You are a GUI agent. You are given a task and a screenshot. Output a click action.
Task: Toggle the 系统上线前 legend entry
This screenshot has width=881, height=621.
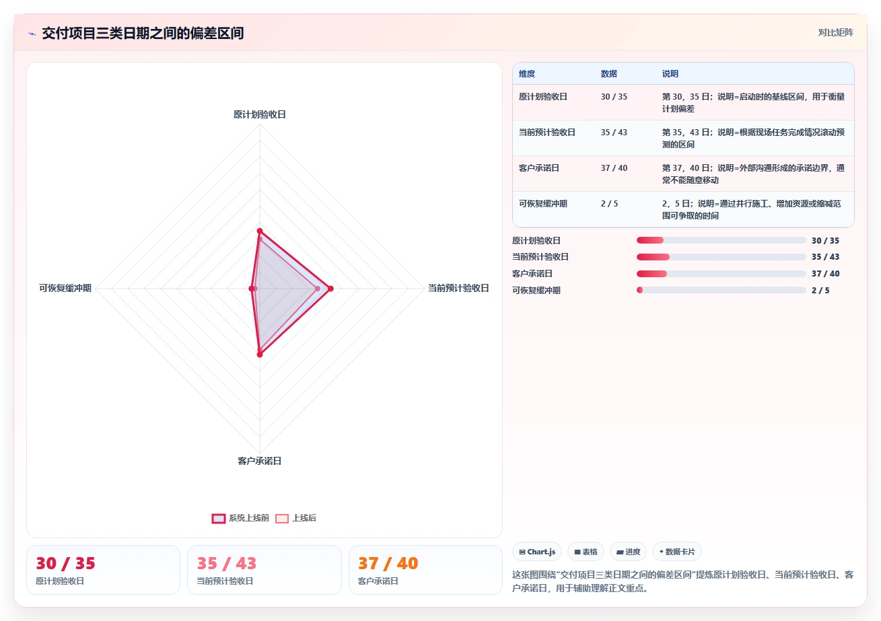coord(240,518)
